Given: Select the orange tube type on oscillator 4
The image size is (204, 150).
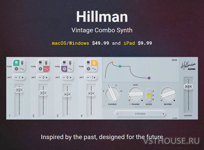Looking at the screenshot, I should 94,63.
